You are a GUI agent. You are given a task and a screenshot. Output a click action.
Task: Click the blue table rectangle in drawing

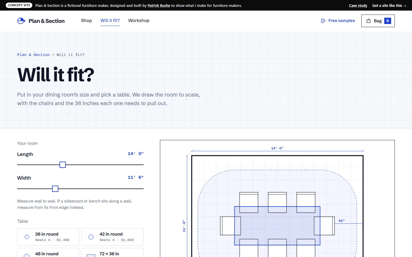tap(277, 226)
